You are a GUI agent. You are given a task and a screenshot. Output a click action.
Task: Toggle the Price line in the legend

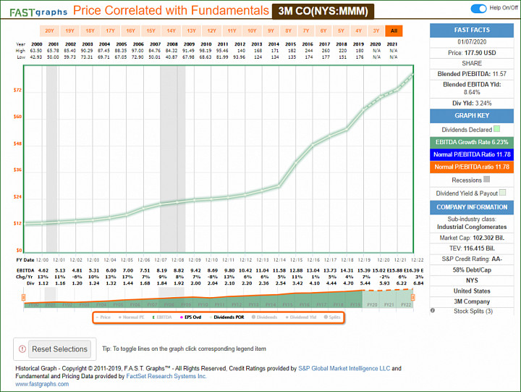pyautogui.click(x=103, y=317)
